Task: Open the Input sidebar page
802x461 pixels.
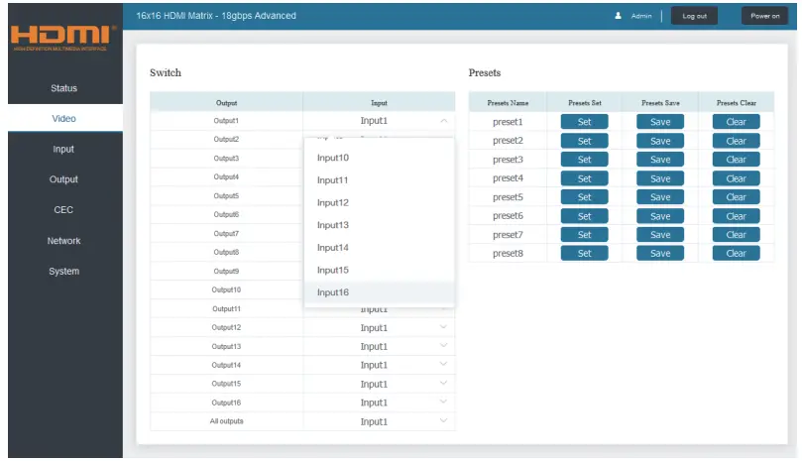Action: click(x=64, y=149)
